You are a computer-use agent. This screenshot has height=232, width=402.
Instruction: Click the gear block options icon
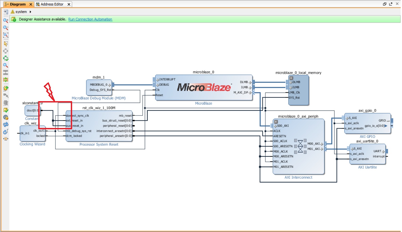click(x=5, y=118)
